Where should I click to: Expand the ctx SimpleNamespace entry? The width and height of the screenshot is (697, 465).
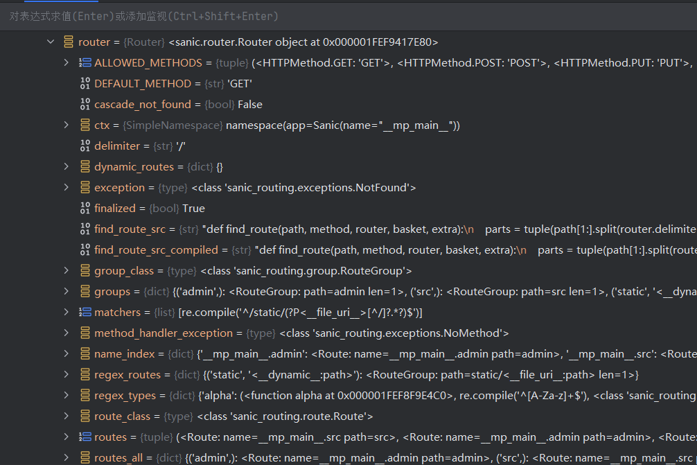pos(67,125)
